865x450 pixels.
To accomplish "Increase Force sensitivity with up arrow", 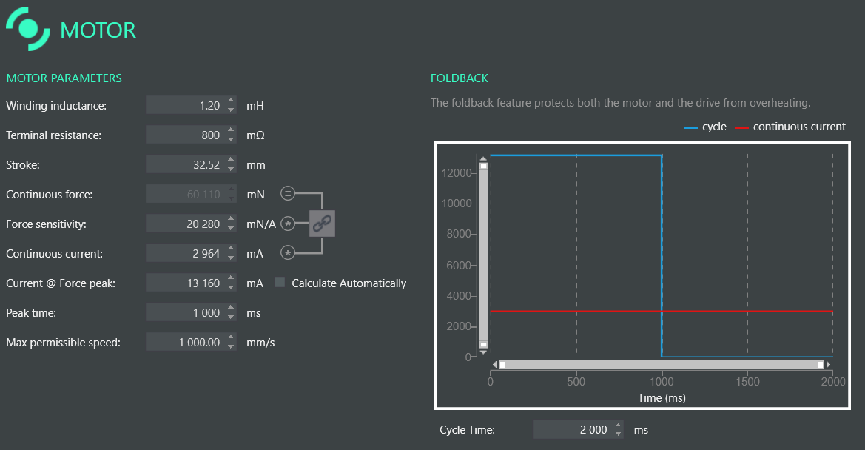I will pyautogui.click(x=231, y=219).
